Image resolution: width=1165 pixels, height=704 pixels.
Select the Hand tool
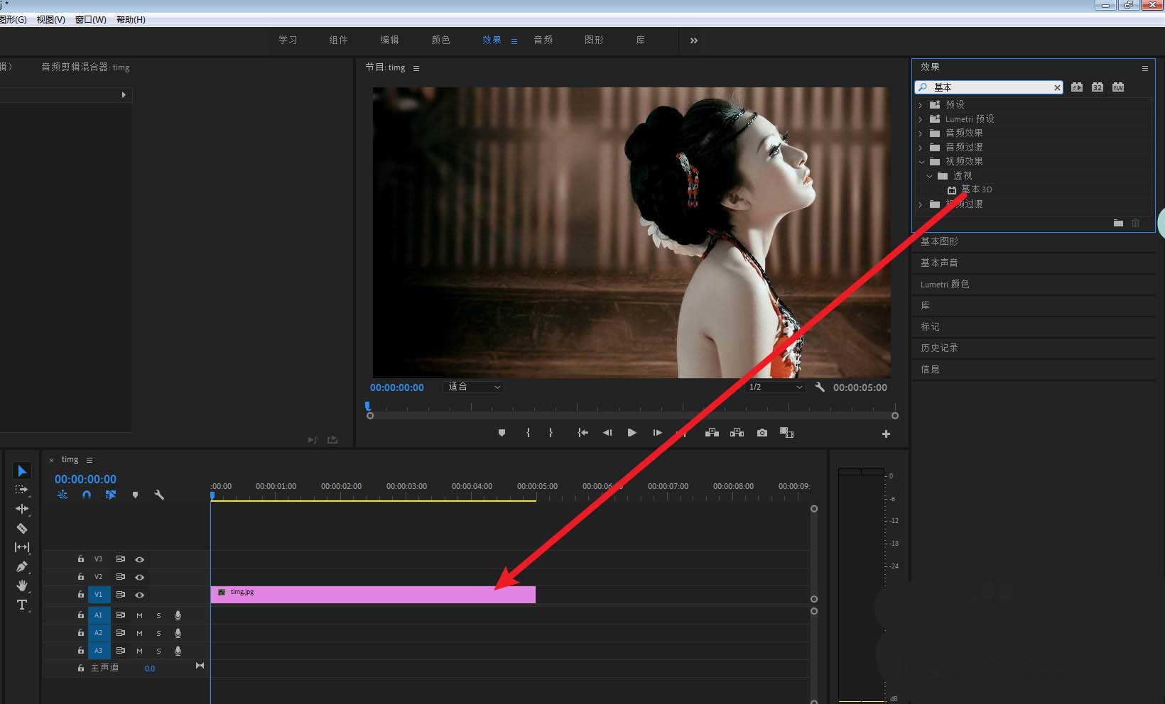tap(22, 585)
